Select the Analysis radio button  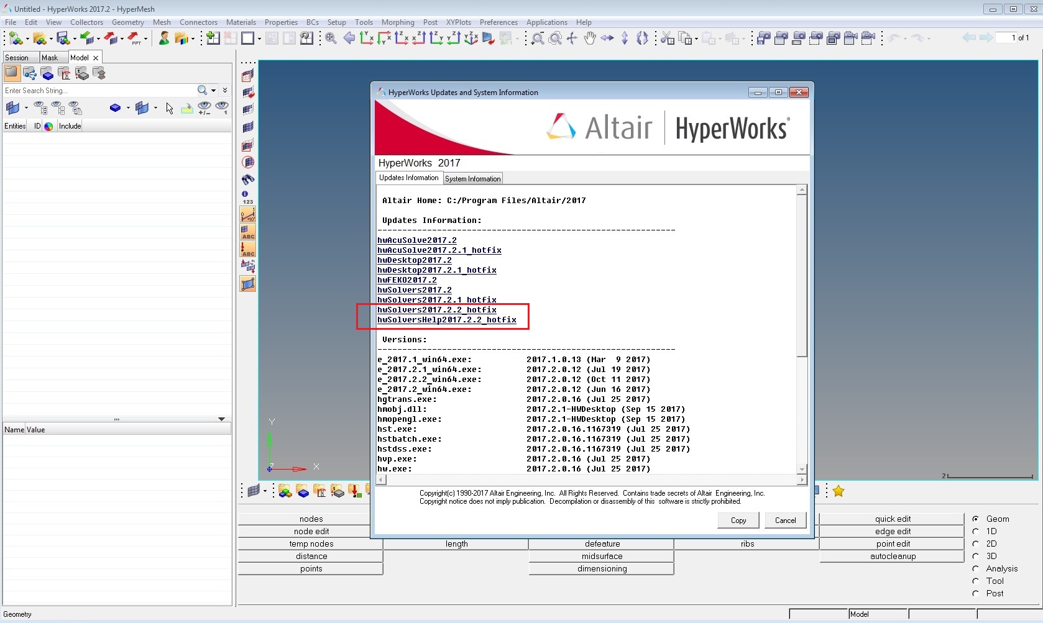point(976,568)
